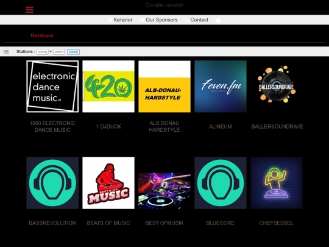Open the 420 cannabis logo thumbnail
The width and height of the screenshot is (329, 247).
(108, 87)
